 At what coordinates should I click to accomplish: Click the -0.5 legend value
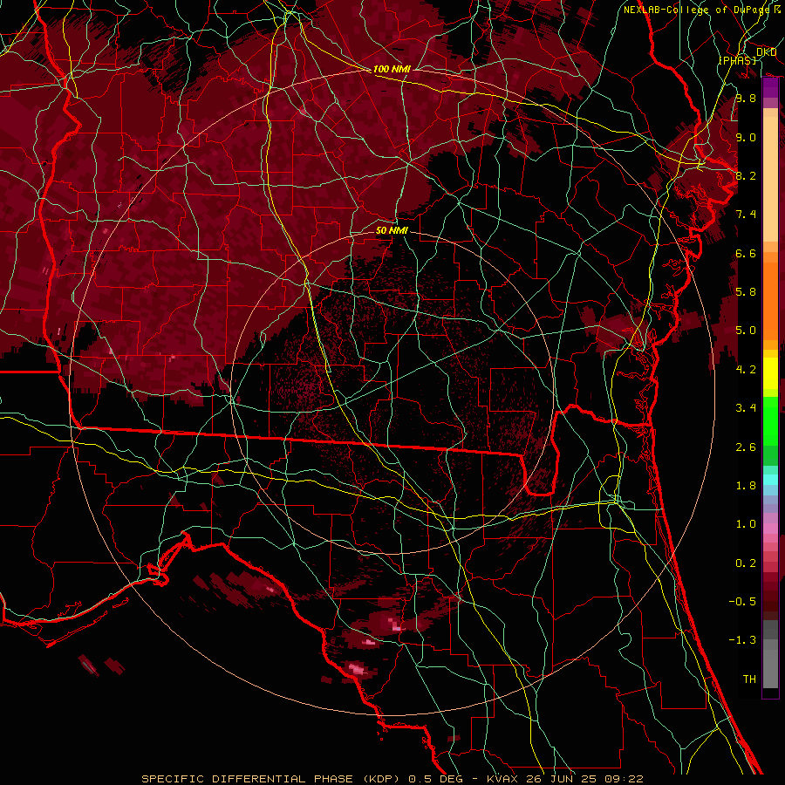[742, 602]
